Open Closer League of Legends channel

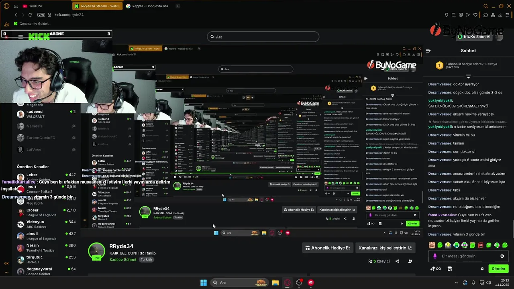tap(46, 212)
